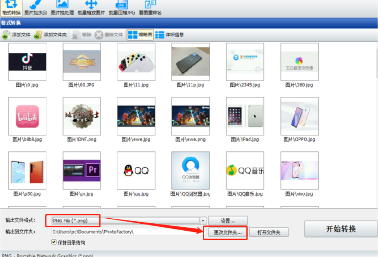Select the 360 browser thumbnail 图片\360.jpg
The width and height of the screenshot is (378, 257).
click(299, 62)
